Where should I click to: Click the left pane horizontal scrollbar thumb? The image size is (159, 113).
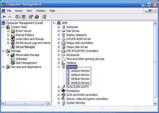(26, 103)
